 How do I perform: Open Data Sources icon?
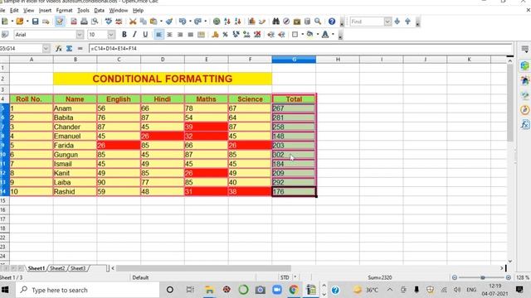308,22
